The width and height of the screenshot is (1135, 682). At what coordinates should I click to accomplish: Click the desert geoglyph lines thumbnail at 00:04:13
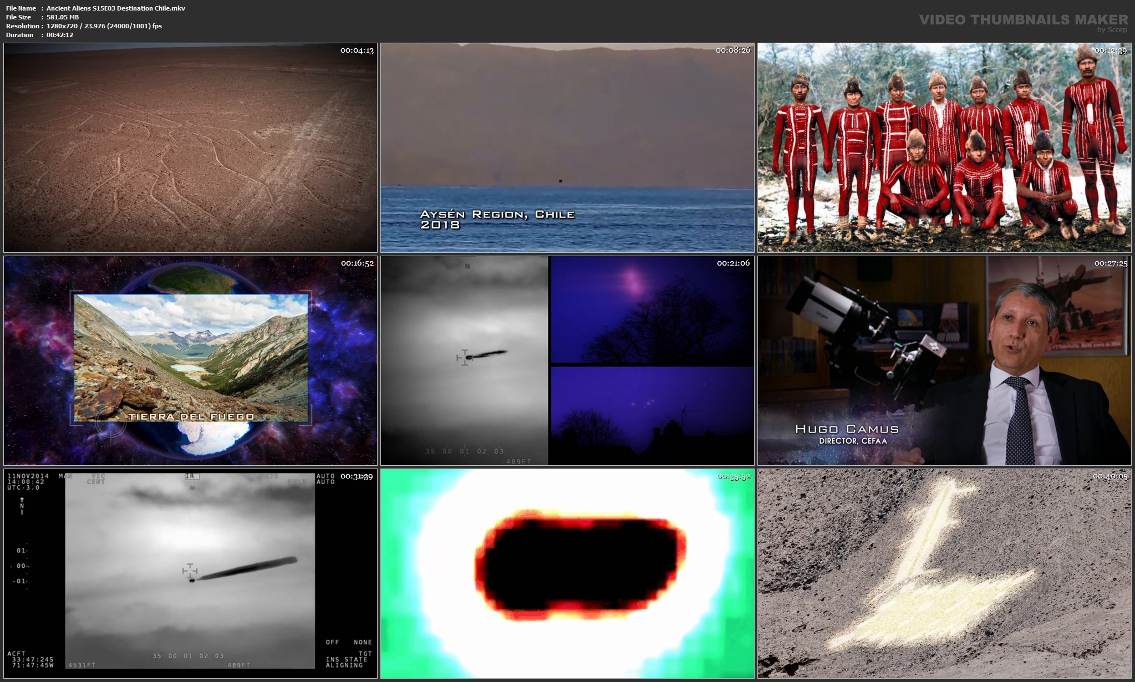[x=190, y=147]
